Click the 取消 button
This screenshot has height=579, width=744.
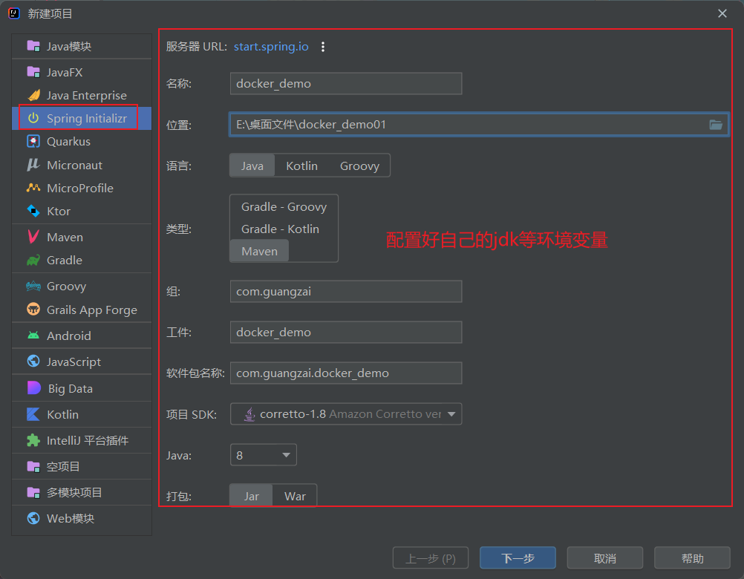(605, 558)
